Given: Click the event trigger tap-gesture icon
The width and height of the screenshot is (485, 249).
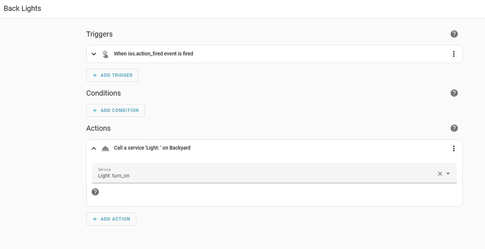Looking at the screenshot, I should pyautogui.click(x=105, y=54).
